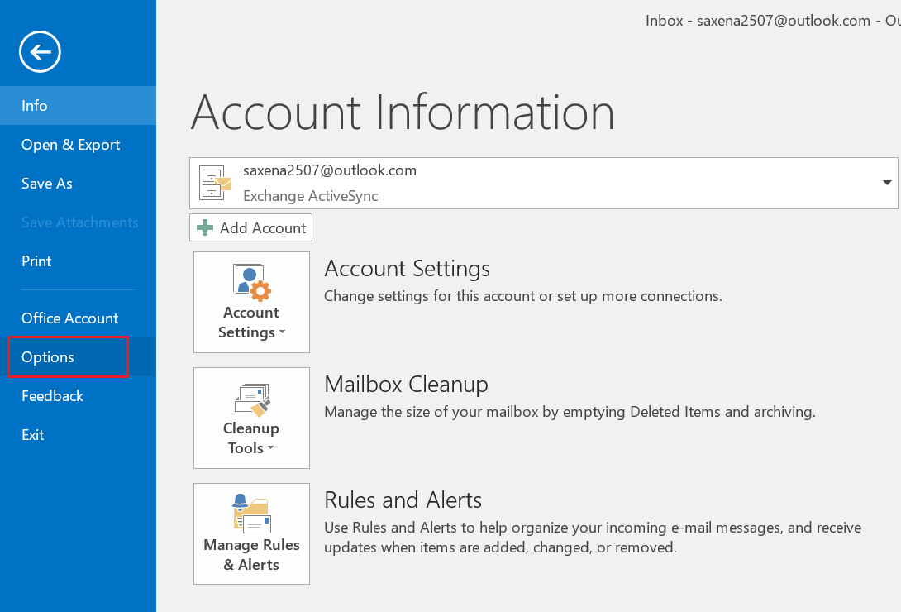
Task: Select the Info tab in the sidebar
Action: pyautogui.click(x=35, y=106)
